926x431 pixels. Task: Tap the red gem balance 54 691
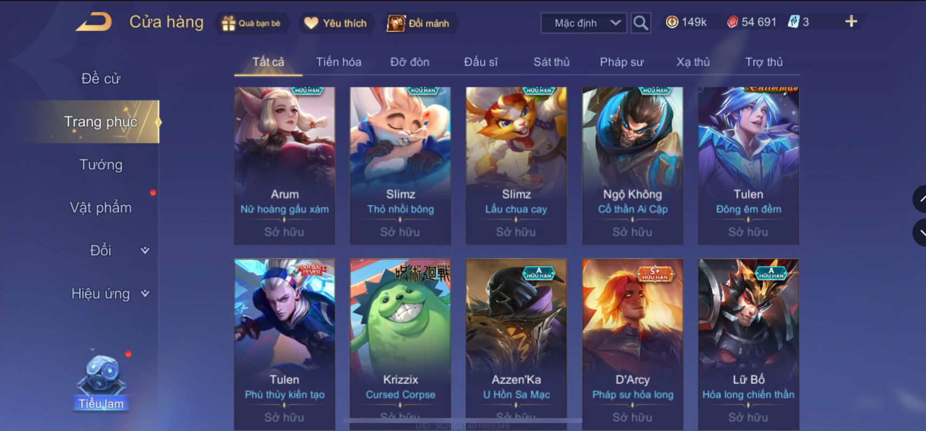(751, 22)
